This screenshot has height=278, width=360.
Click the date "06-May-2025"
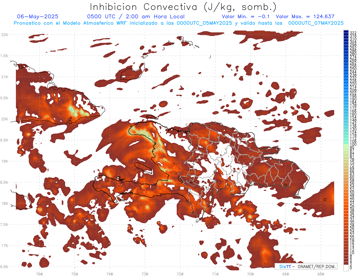(x=38, y=16)
